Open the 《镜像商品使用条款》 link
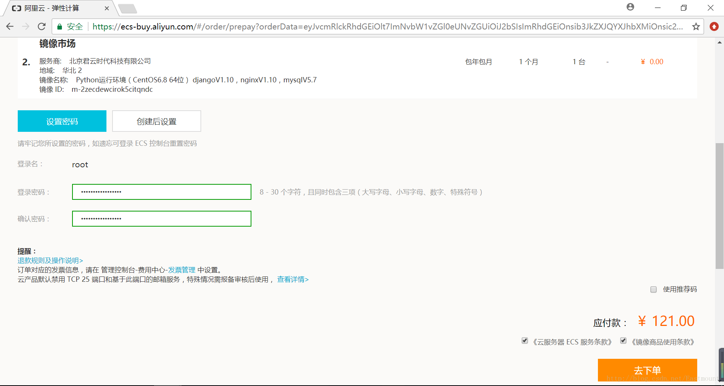The width and height of the screenshot is (724, 386). pos(663,342)
